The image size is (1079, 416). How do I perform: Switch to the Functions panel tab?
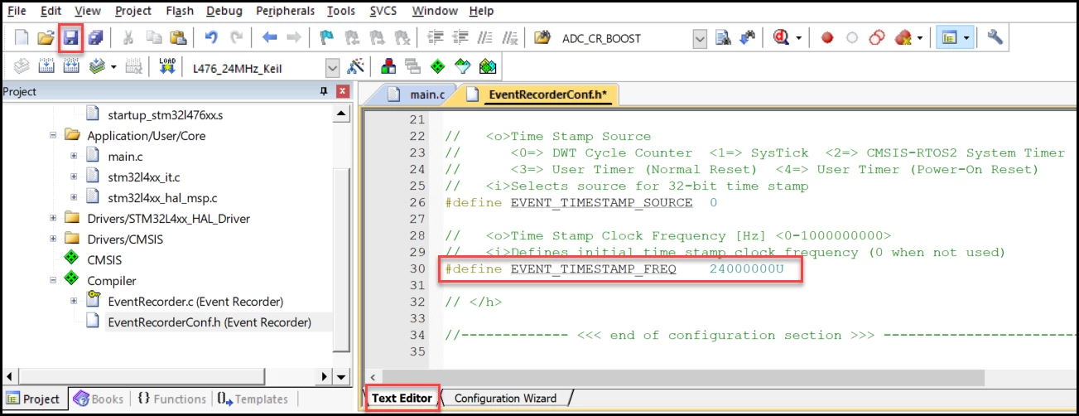click(171, 399)
